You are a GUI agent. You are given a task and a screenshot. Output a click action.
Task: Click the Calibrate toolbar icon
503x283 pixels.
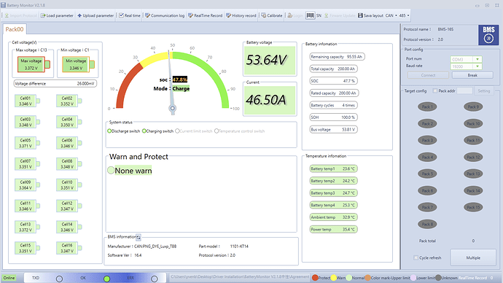[x=263, y=15]
